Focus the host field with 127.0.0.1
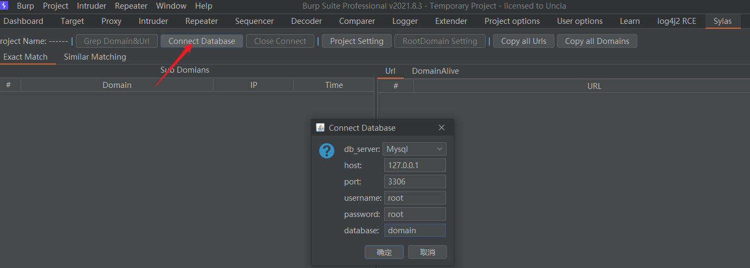The image size is (750, 268). tap(415, 165)
